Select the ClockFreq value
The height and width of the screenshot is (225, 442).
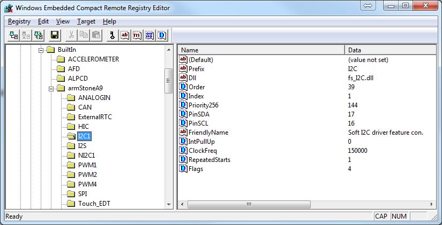point(203,151)
